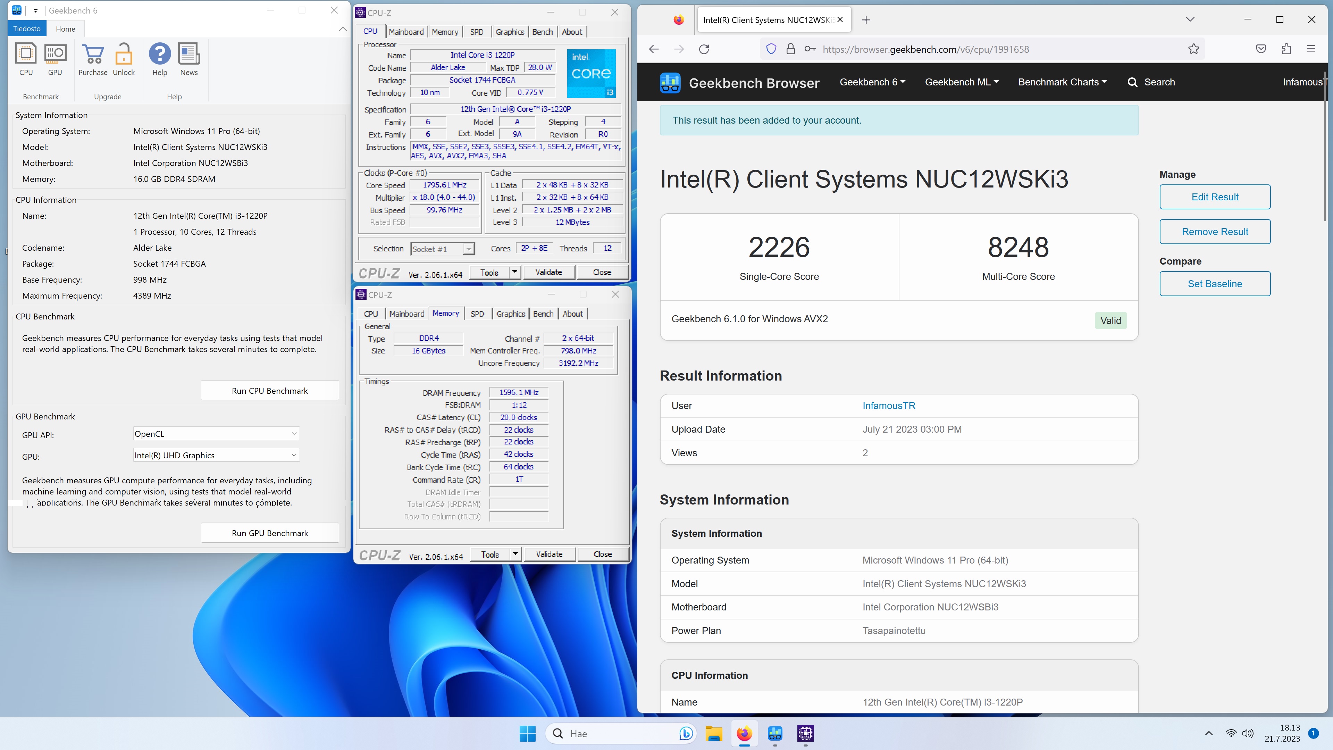Screen dimensions: 1333x750
Task: Open the Geekbench 6 dropdown menu
Action: click(x=872, y=82)
